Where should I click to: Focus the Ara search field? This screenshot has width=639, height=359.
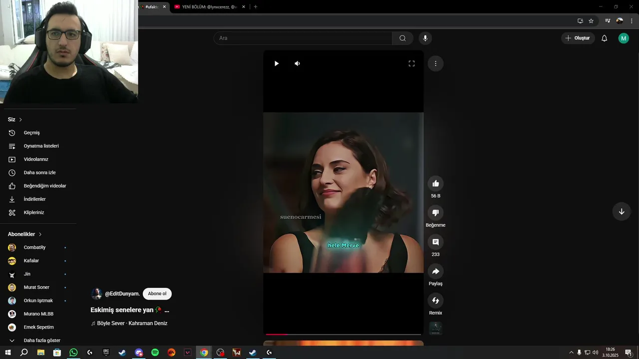pyautogui.click(x=303, y=38)
